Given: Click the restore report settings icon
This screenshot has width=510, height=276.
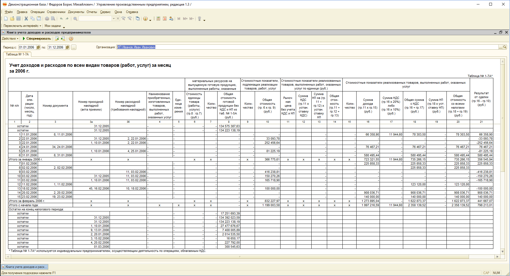Looking at the screenshot, I should (x=63, y=39).
